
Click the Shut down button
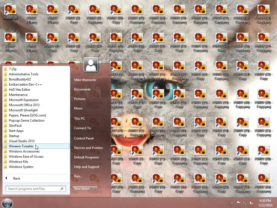[x=82, y=189]
